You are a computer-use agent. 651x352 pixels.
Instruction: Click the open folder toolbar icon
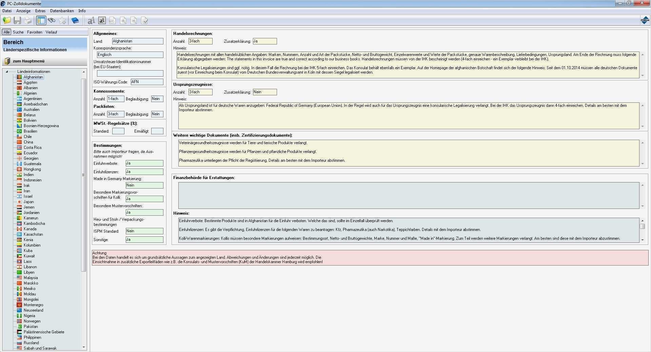click(x=7, y=21)
